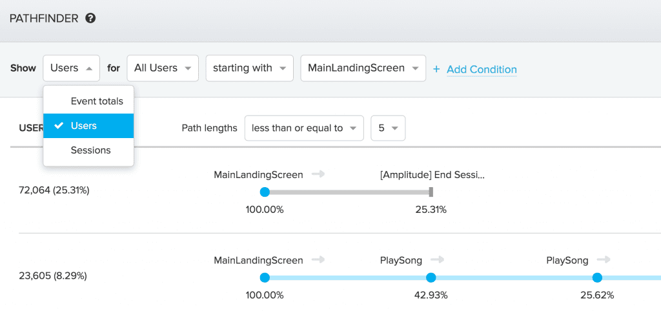Click blue node under first MainLandingScreen
661x311 pixels.
point(264,192)
